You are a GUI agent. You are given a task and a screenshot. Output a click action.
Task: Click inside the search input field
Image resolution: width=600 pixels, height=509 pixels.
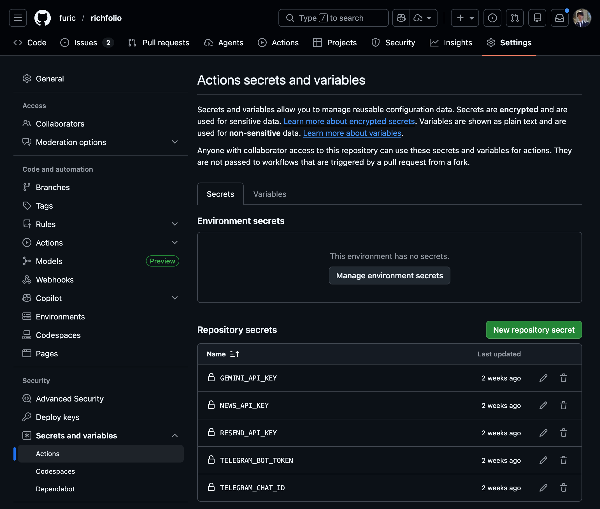(333, 18)
